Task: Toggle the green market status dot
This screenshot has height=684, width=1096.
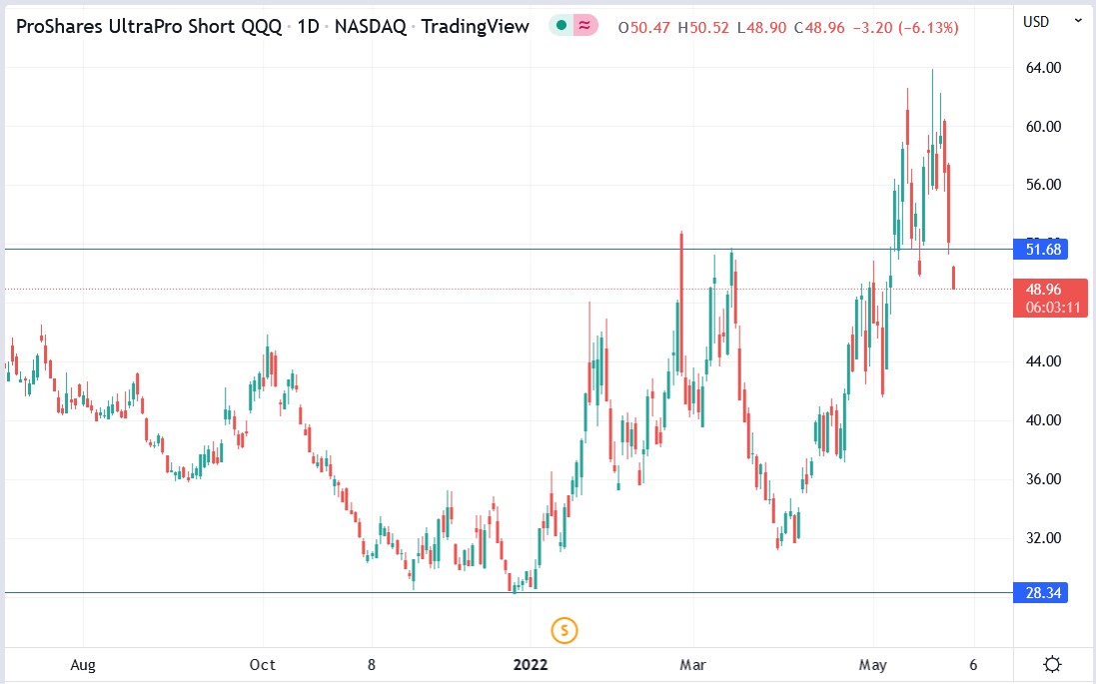Action: (560, 26)
